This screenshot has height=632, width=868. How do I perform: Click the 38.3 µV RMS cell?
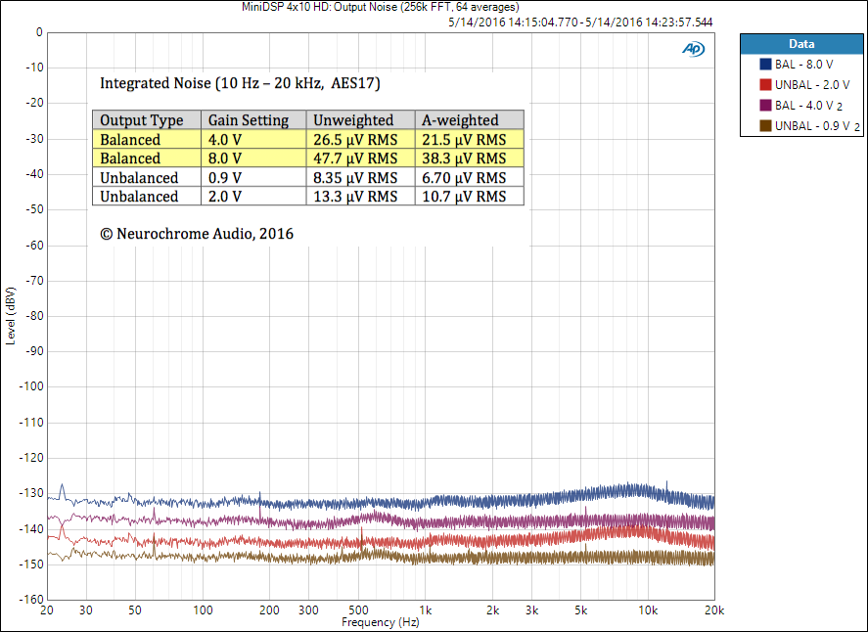pos(470,158)
